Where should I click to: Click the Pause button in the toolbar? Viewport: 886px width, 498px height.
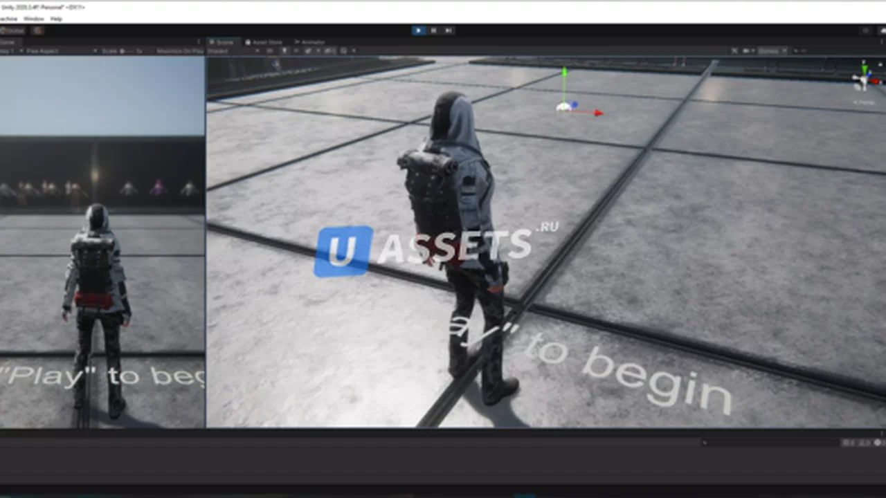(433, 30)
